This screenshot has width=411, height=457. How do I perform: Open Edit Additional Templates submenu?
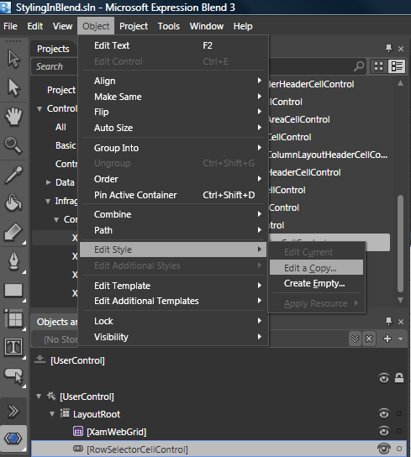coord(173,301)
